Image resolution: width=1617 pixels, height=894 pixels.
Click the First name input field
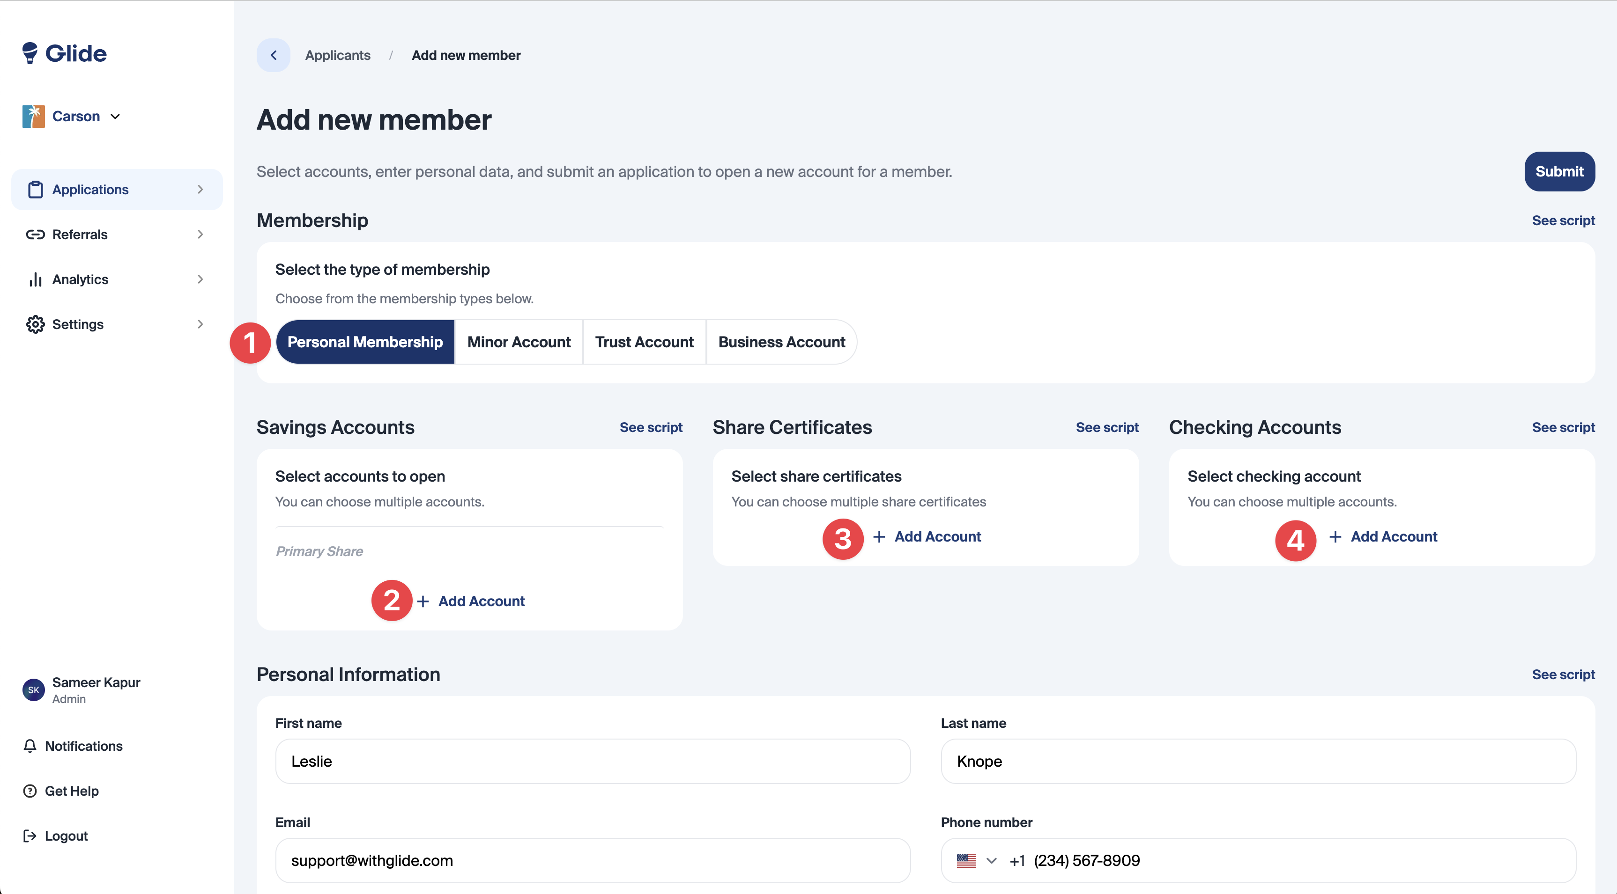pos(593,762)
